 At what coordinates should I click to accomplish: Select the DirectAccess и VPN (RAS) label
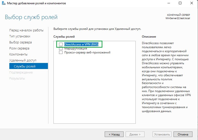[x=81, y=44]
